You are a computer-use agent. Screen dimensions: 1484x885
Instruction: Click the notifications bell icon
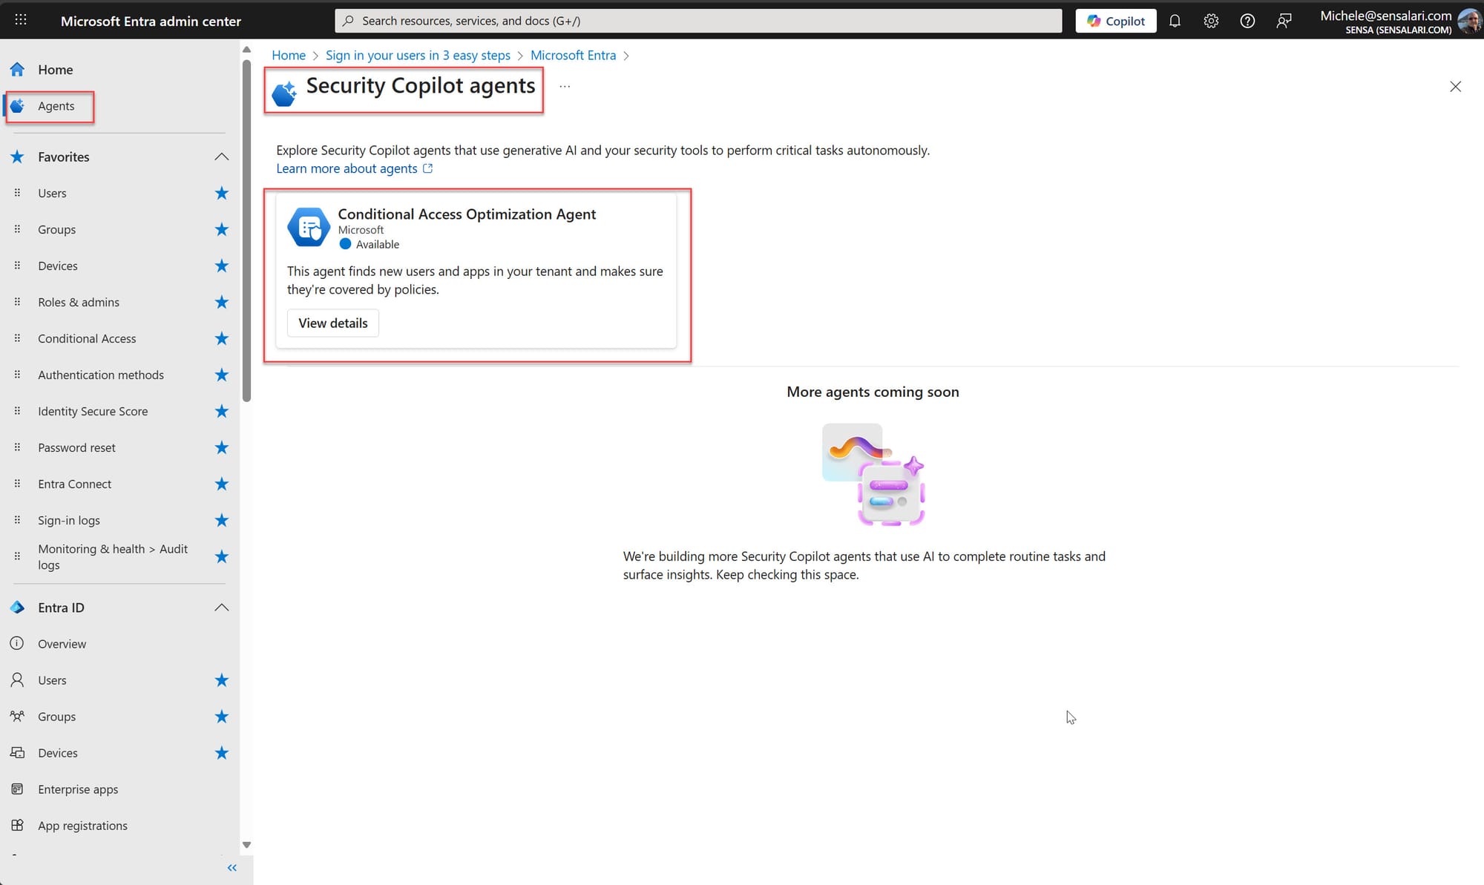pyautogui.click(x=1175, y=21)
